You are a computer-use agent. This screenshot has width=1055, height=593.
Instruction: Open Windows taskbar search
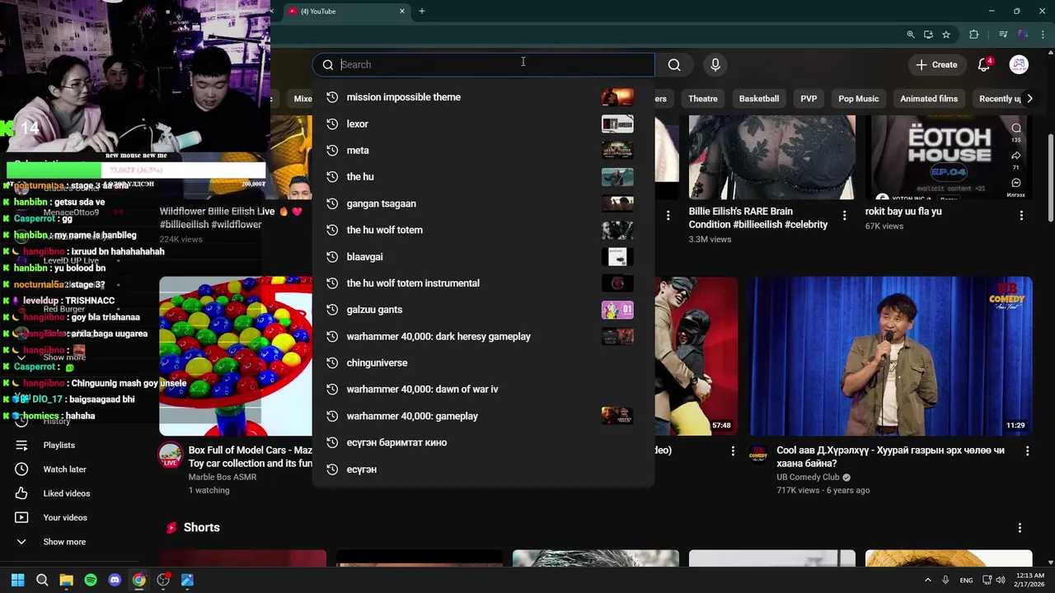pyautogui.click(x=42, y=580)
